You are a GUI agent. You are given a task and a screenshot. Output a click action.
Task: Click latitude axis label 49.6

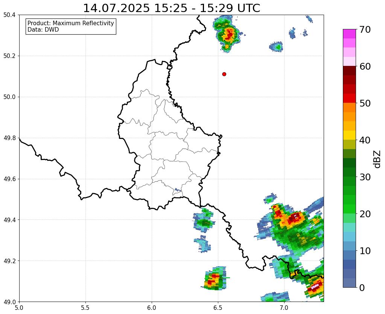coord(9,179)
